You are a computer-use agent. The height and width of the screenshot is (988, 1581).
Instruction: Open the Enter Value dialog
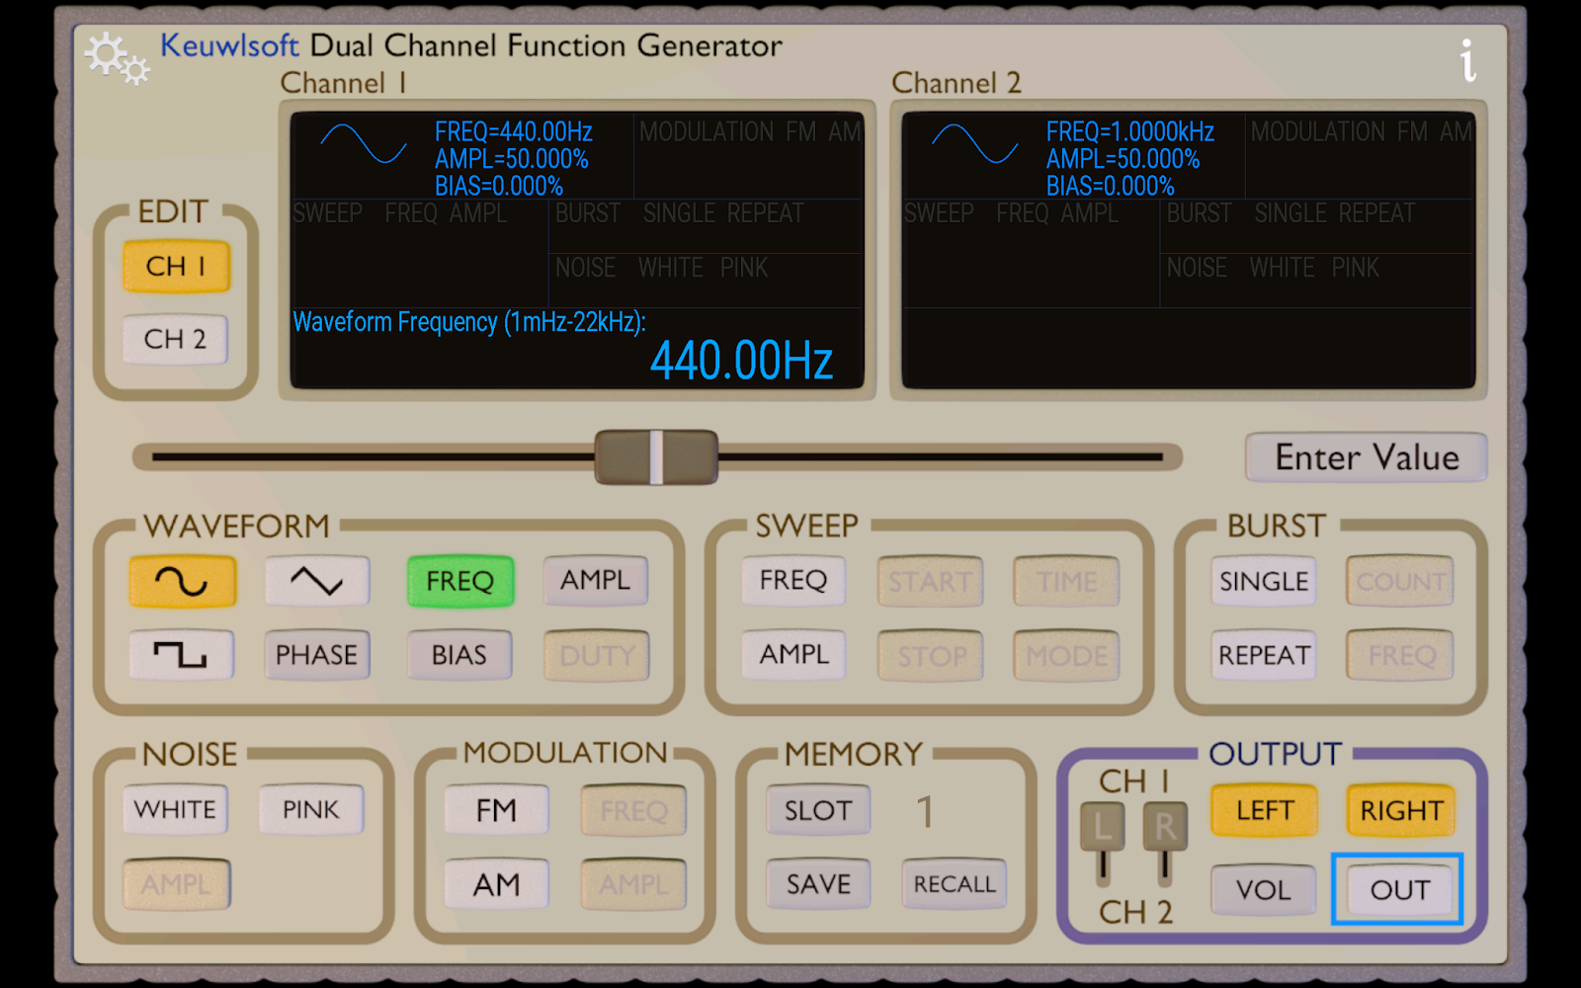(1367, 457)
